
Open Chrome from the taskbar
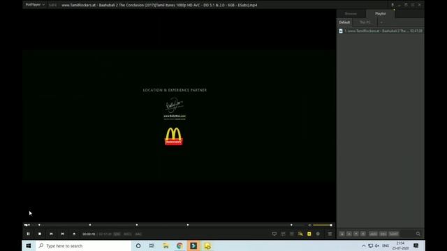point(179,245)
